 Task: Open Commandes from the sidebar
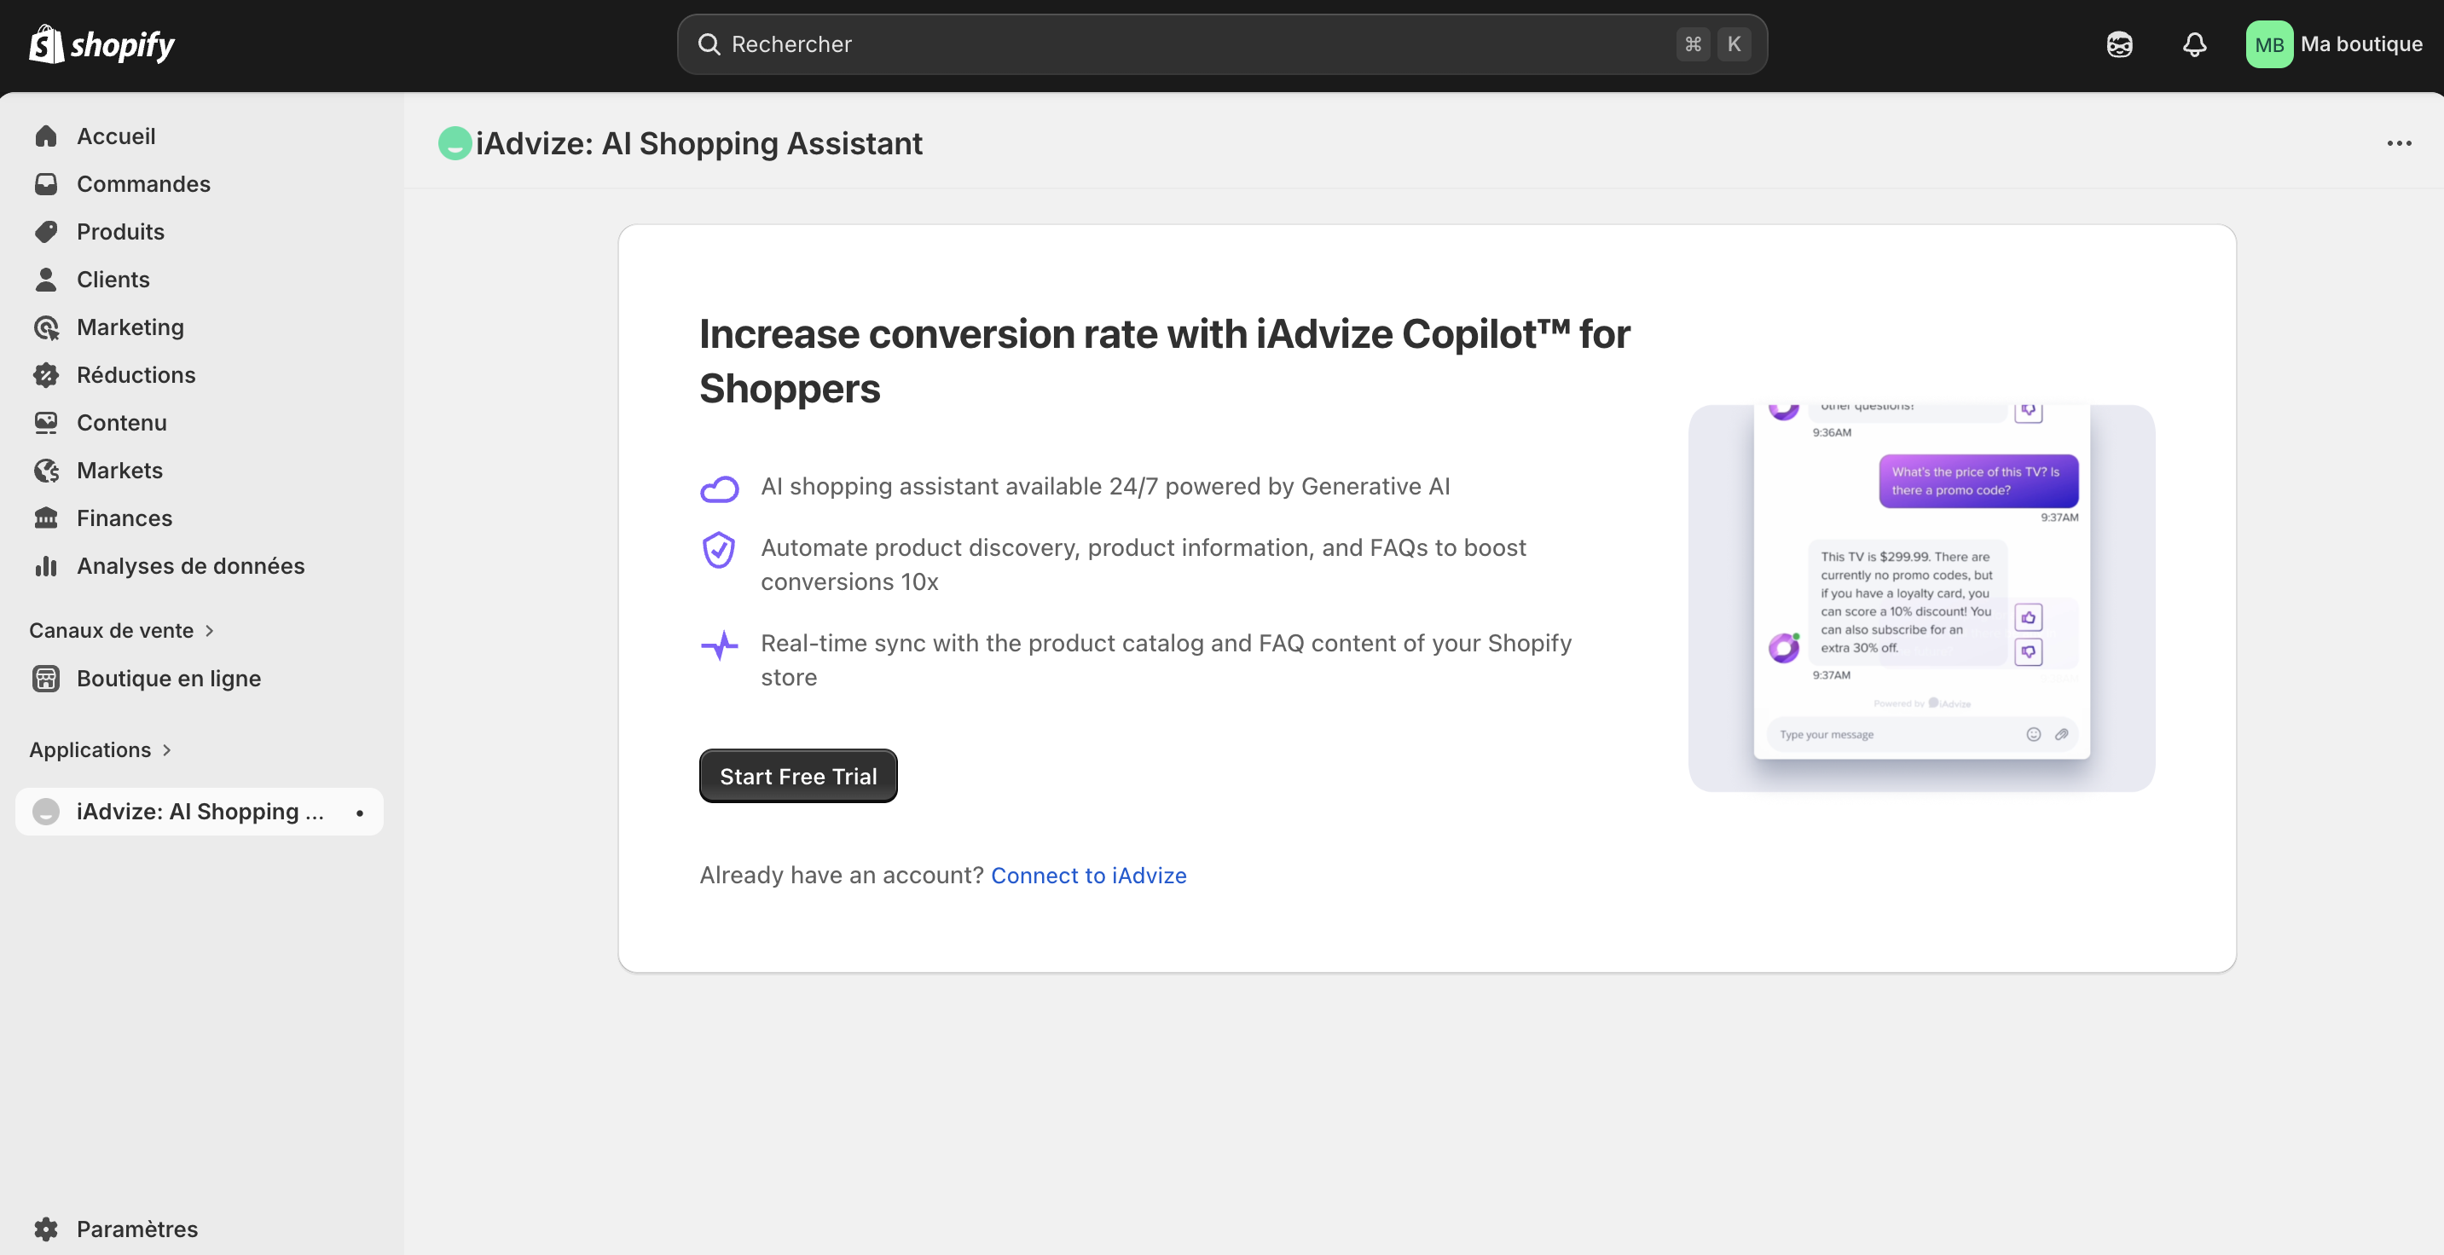pyautogui.click(x=143, y=184)
